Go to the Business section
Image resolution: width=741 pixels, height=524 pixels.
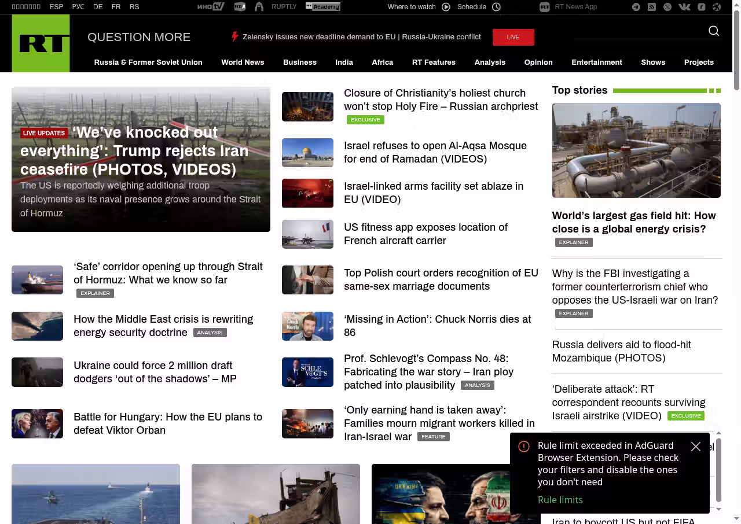(299, 62)
